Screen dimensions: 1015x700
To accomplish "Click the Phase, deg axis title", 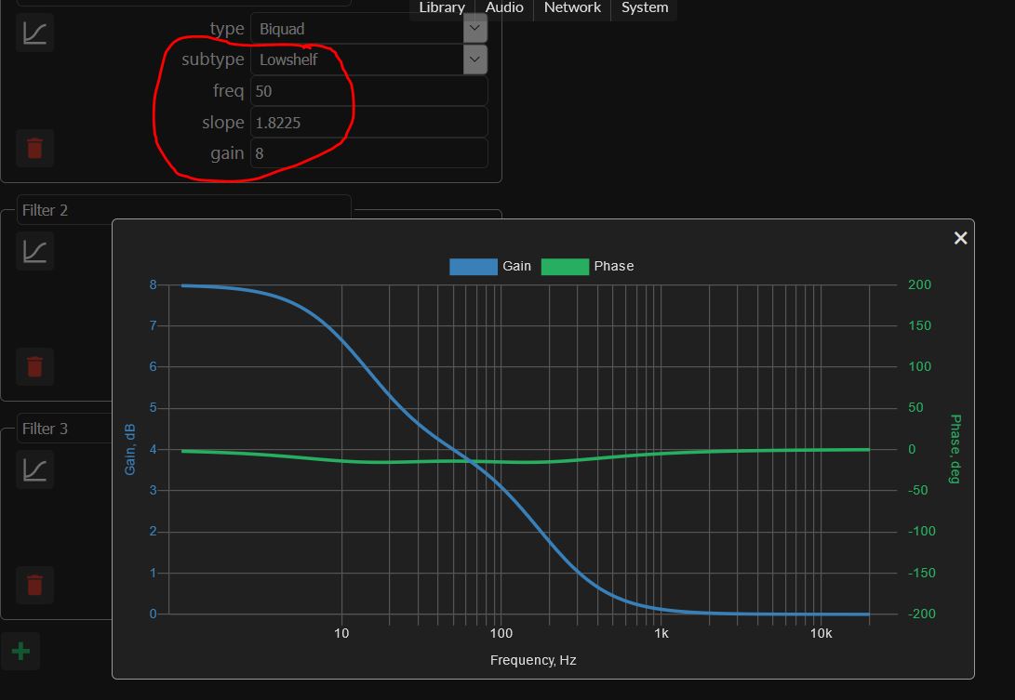I will pyautogui.click(x=955, y=449).
